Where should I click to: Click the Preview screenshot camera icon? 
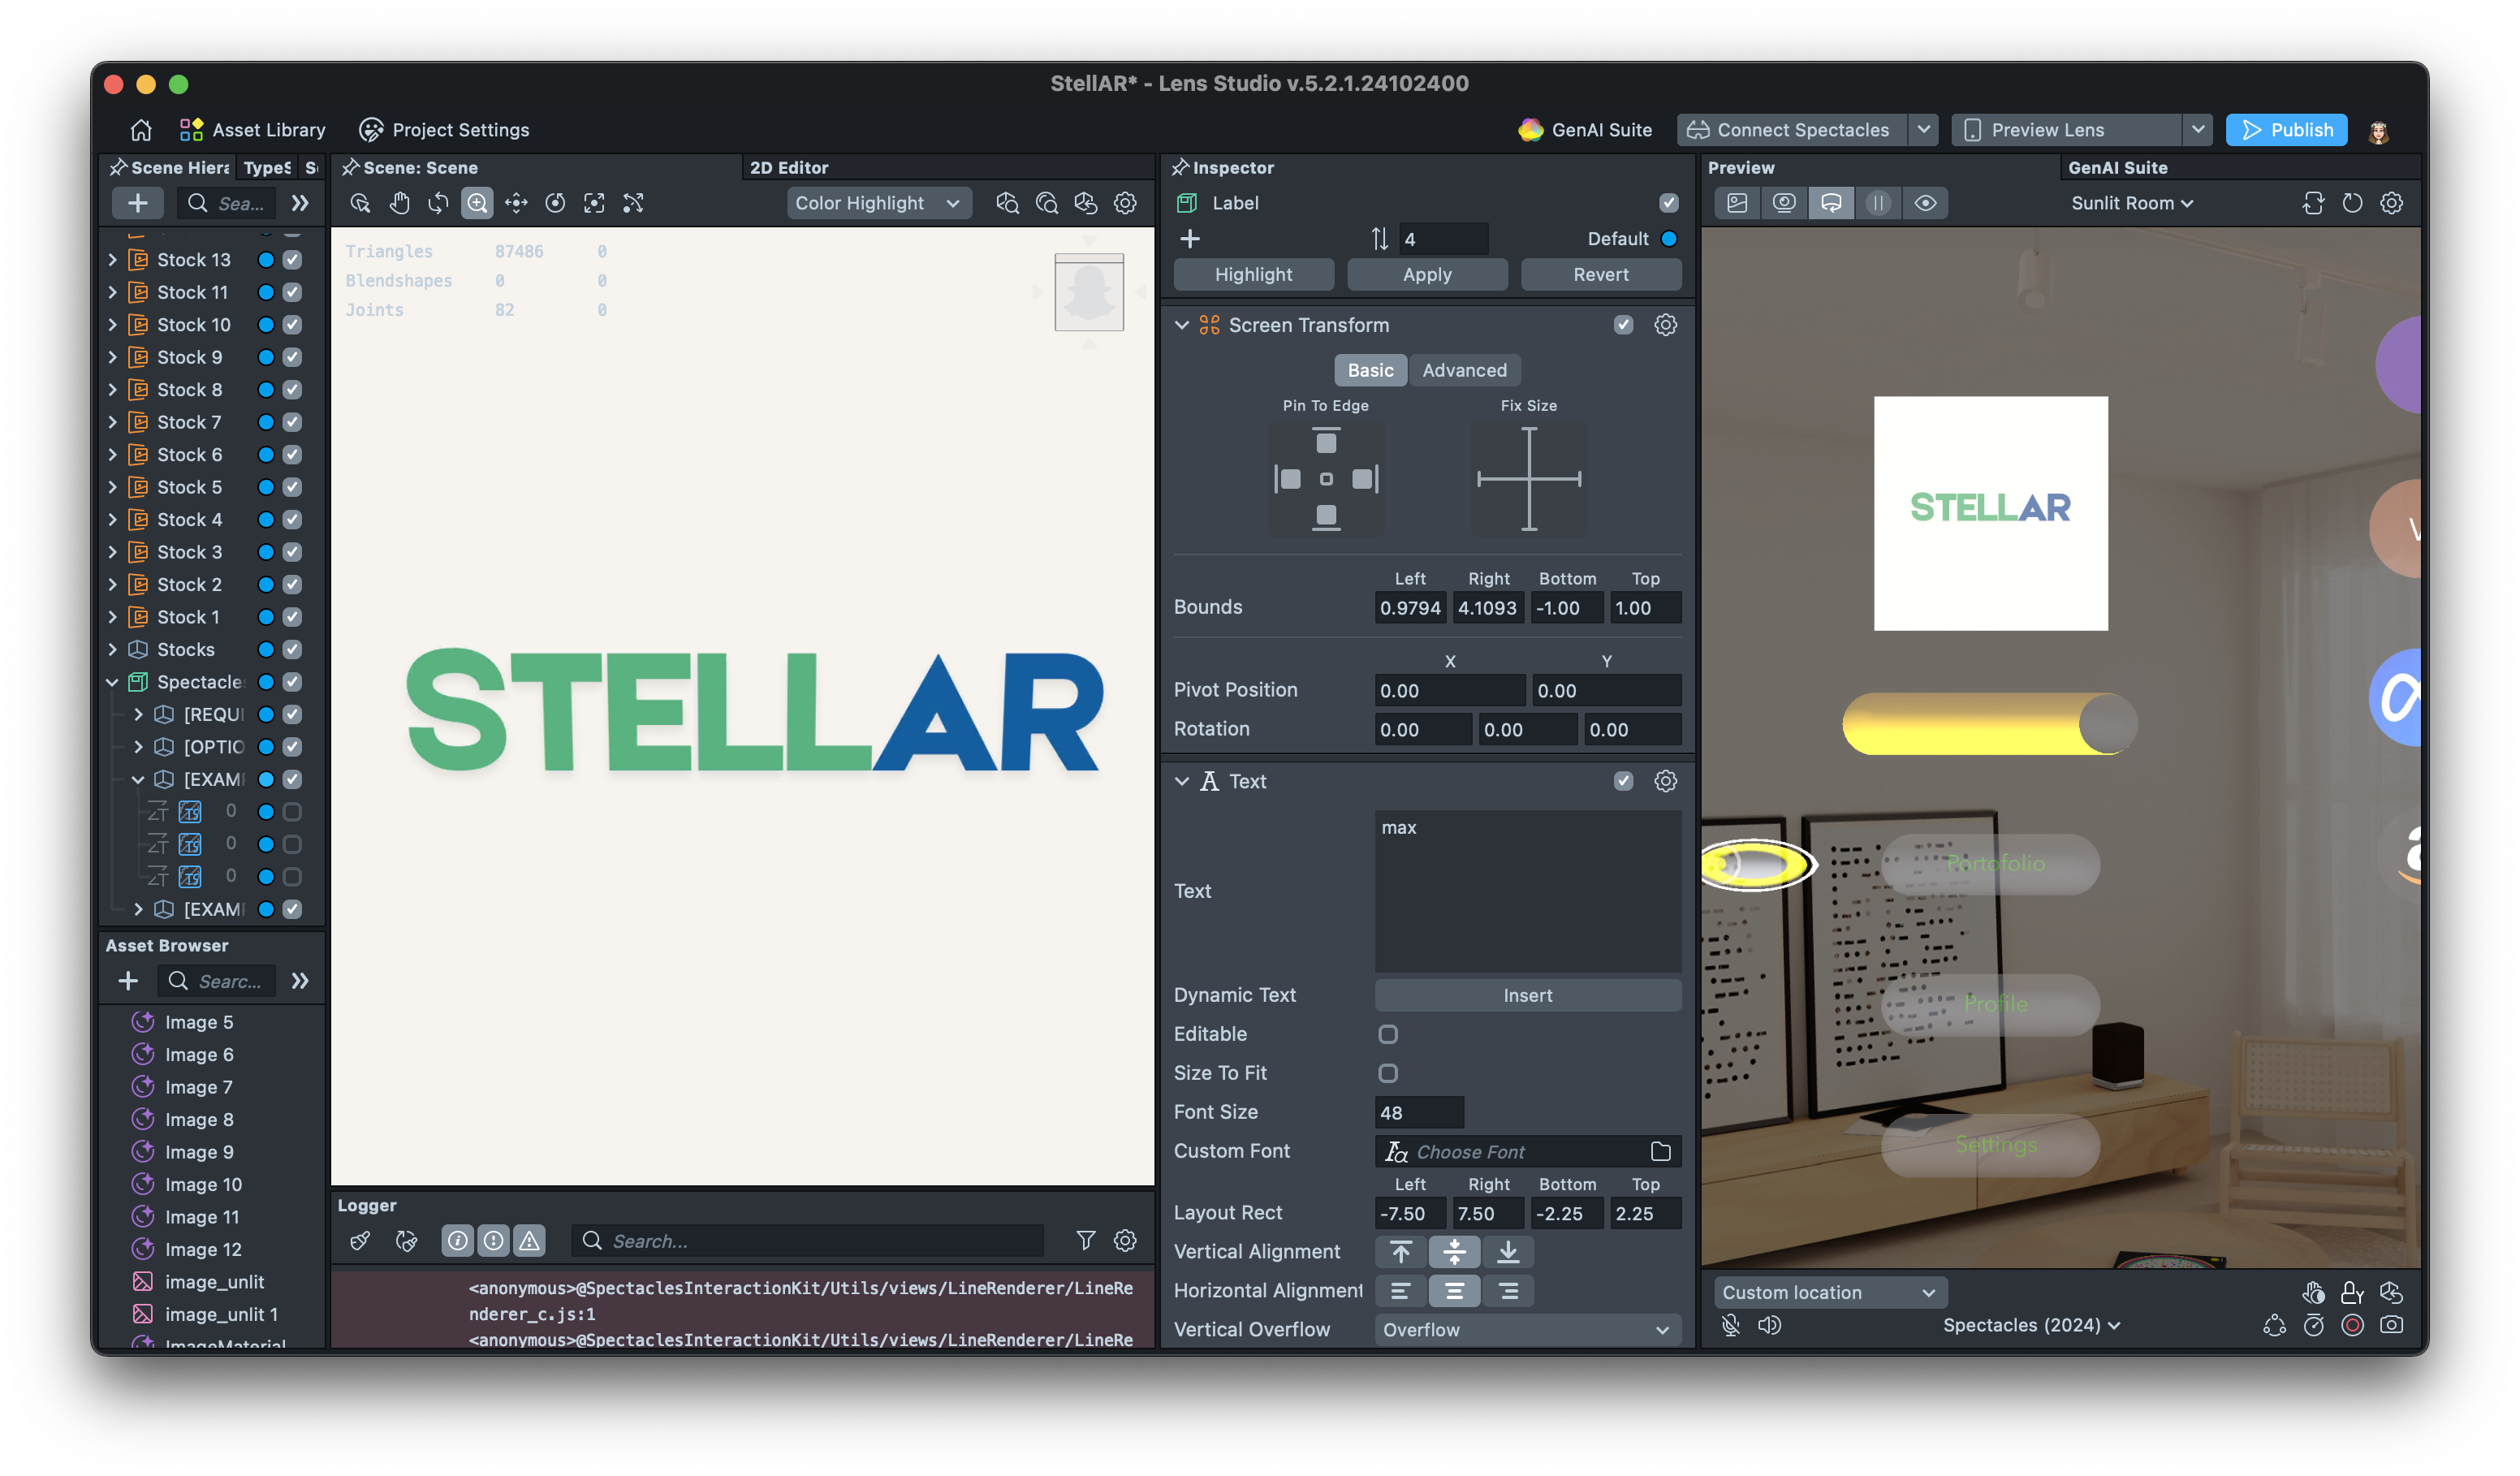(x=2391, y=1325)
